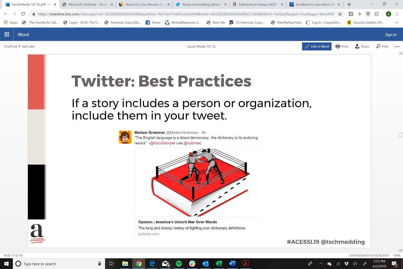Open the New Tab bookmark
Viewport: 403px width, 269px height.
pos(216,23)
